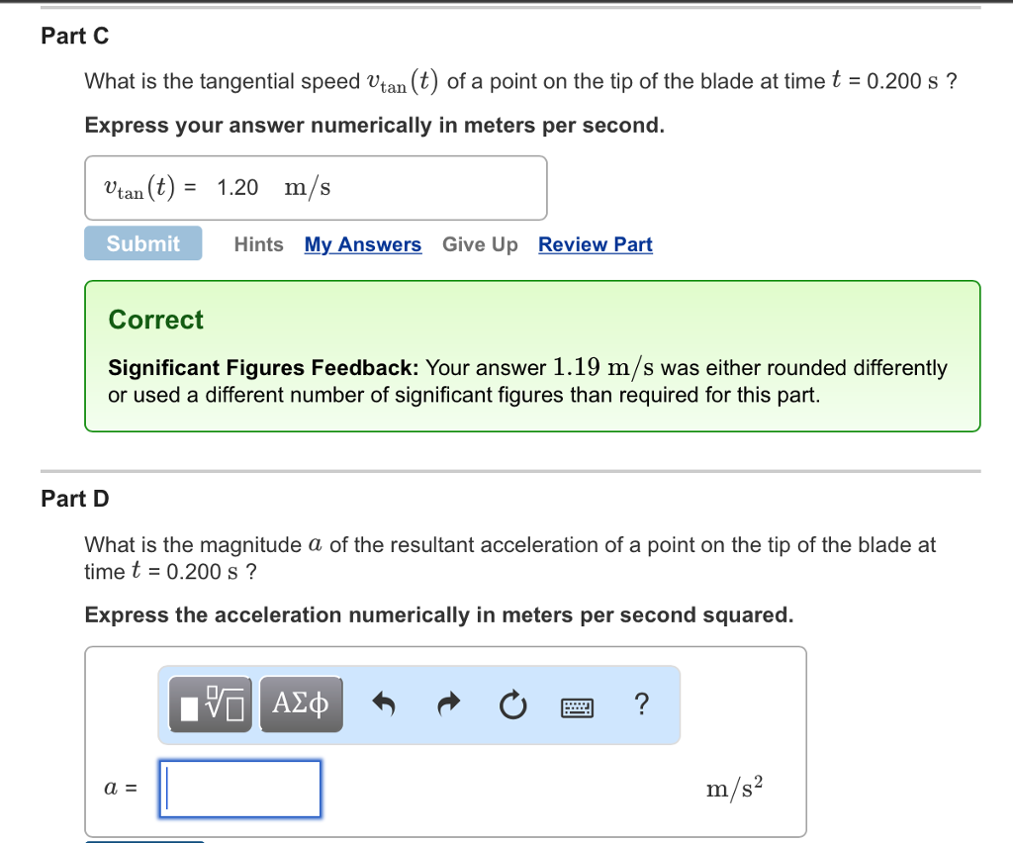Reset the answer field with circular arrow

click(513, 704)
